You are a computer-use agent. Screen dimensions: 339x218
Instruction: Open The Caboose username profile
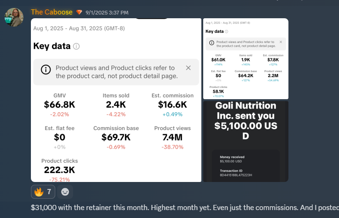(51, 12)
